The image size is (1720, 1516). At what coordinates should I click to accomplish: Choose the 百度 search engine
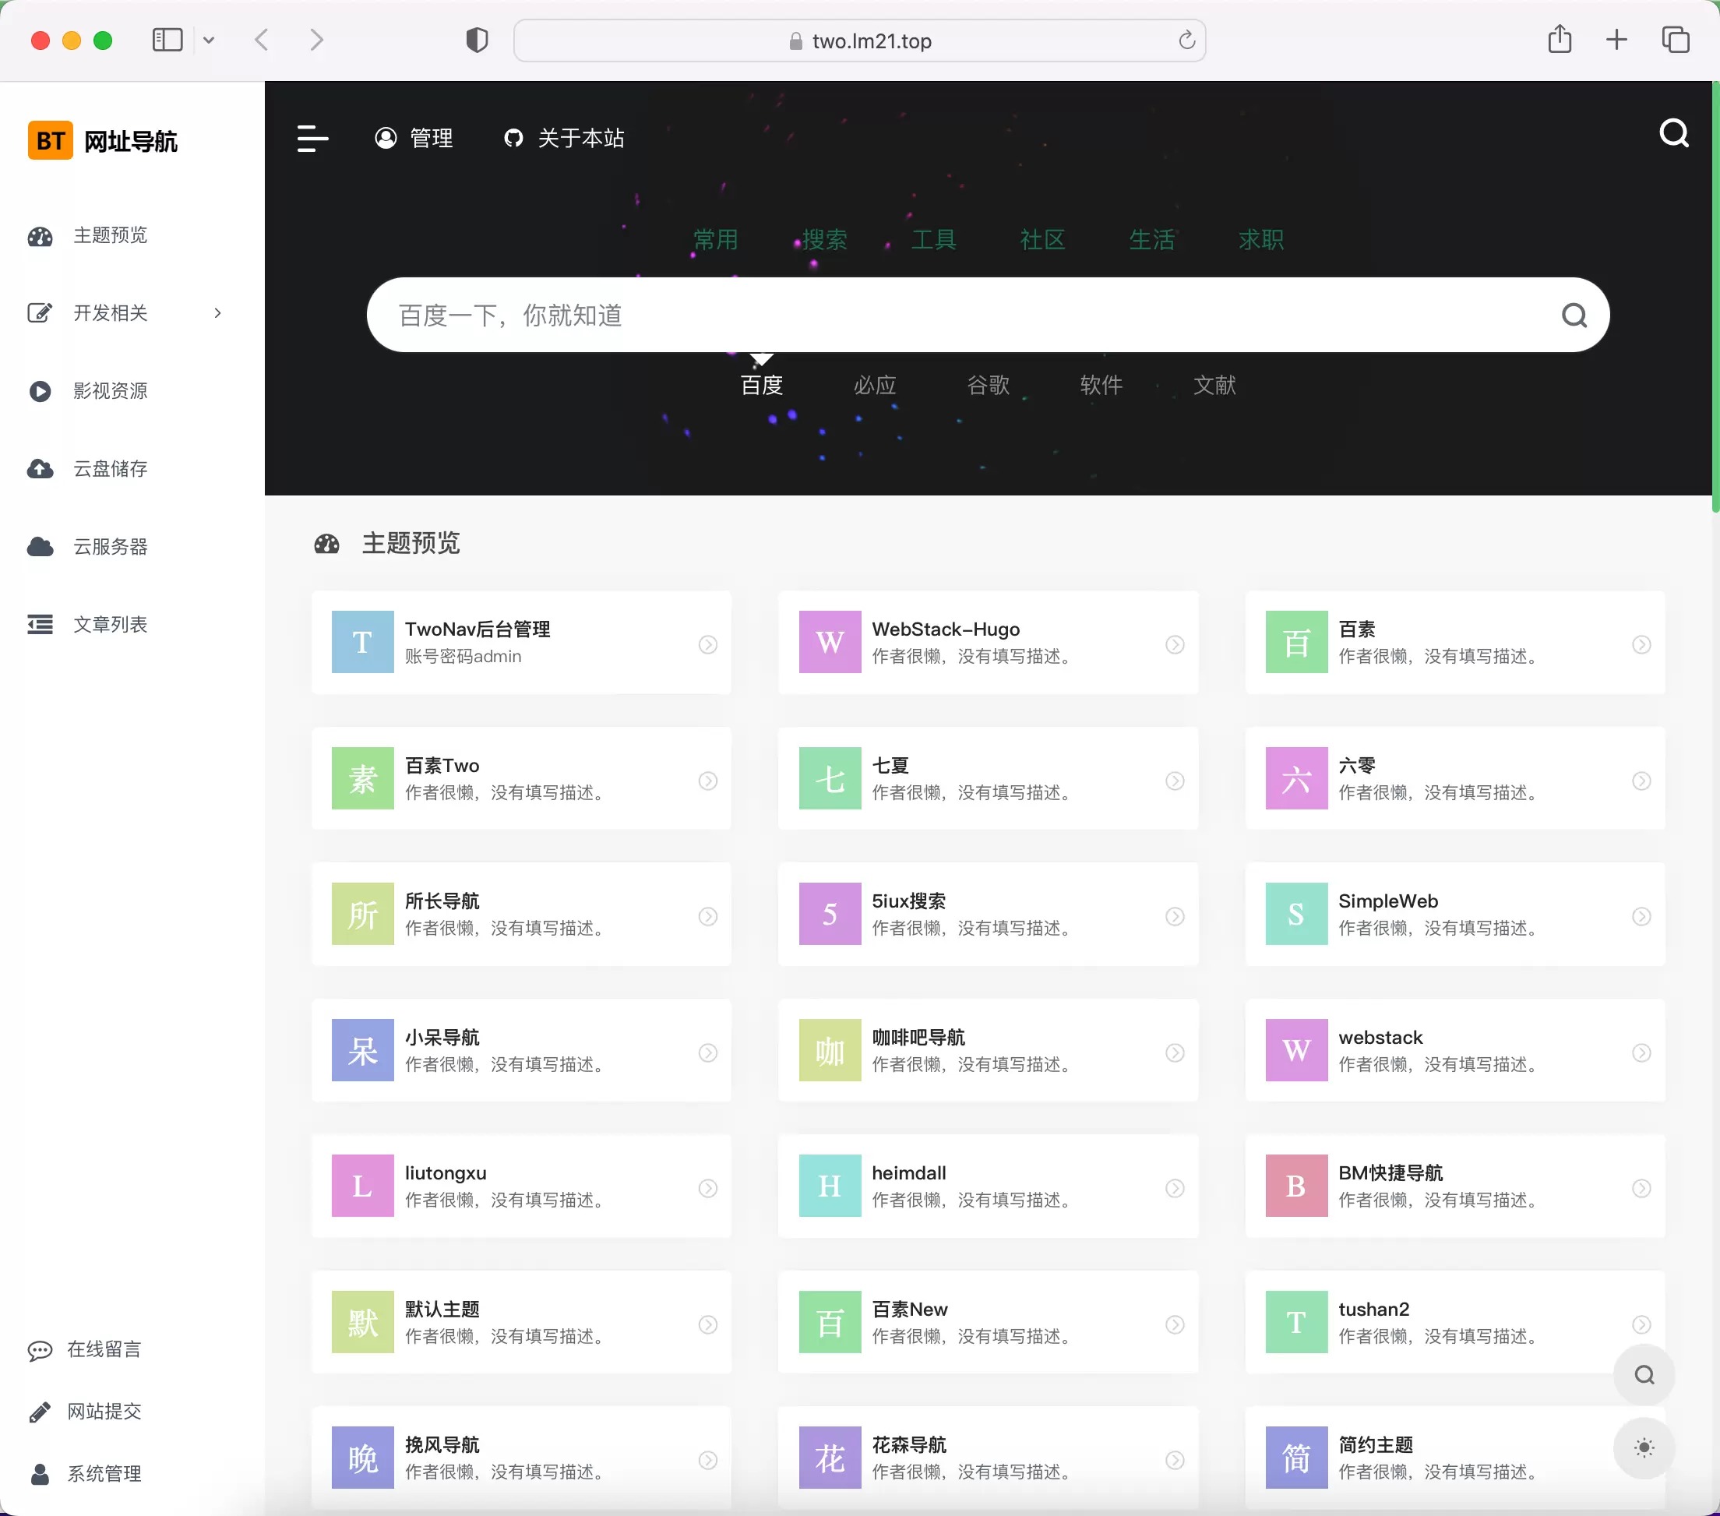(762, 386)
